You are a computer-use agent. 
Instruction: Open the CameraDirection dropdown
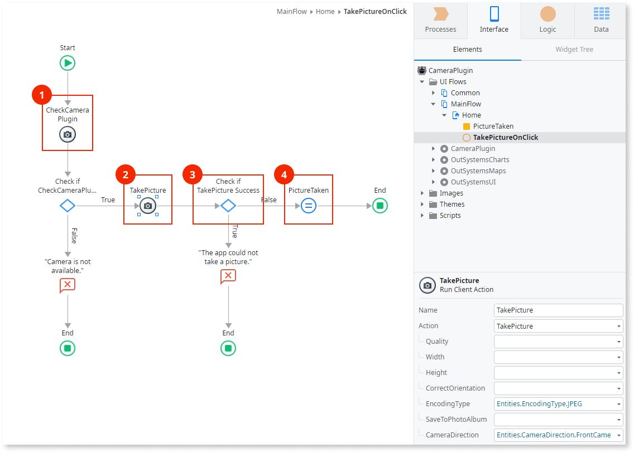click(x=618, y=435)
